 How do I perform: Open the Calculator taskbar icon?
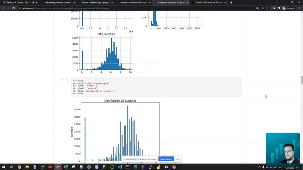[35, 167]
